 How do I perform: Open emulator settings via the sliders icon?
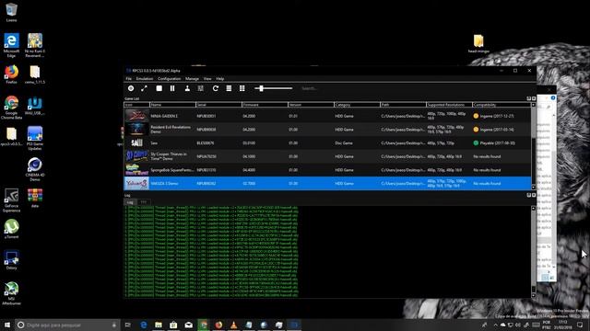tap(201, 88)
